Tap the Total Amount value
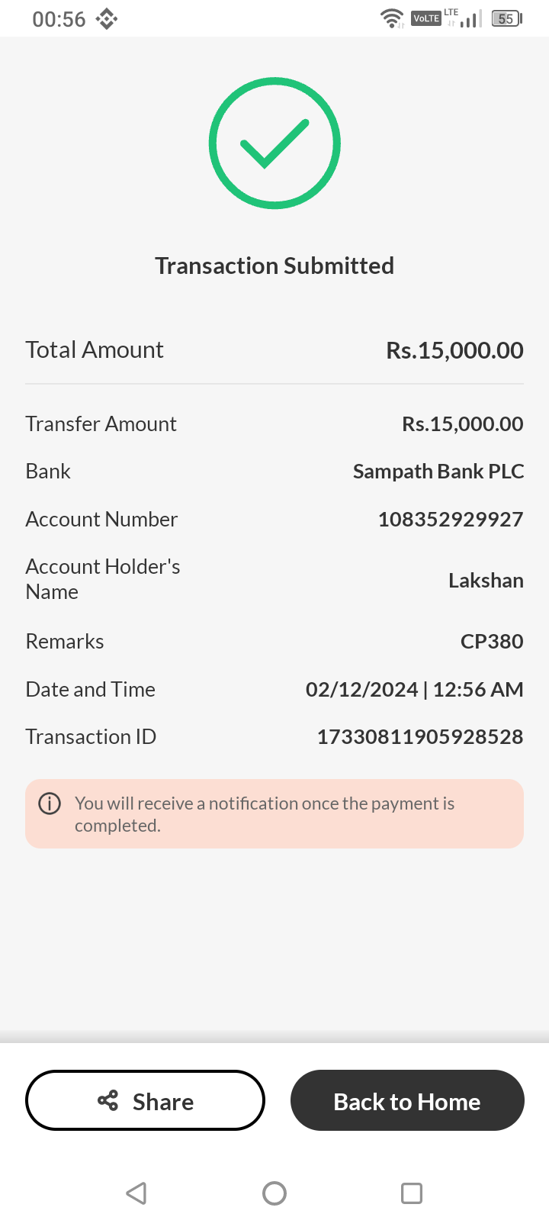549x1230 pixels. 454,350
